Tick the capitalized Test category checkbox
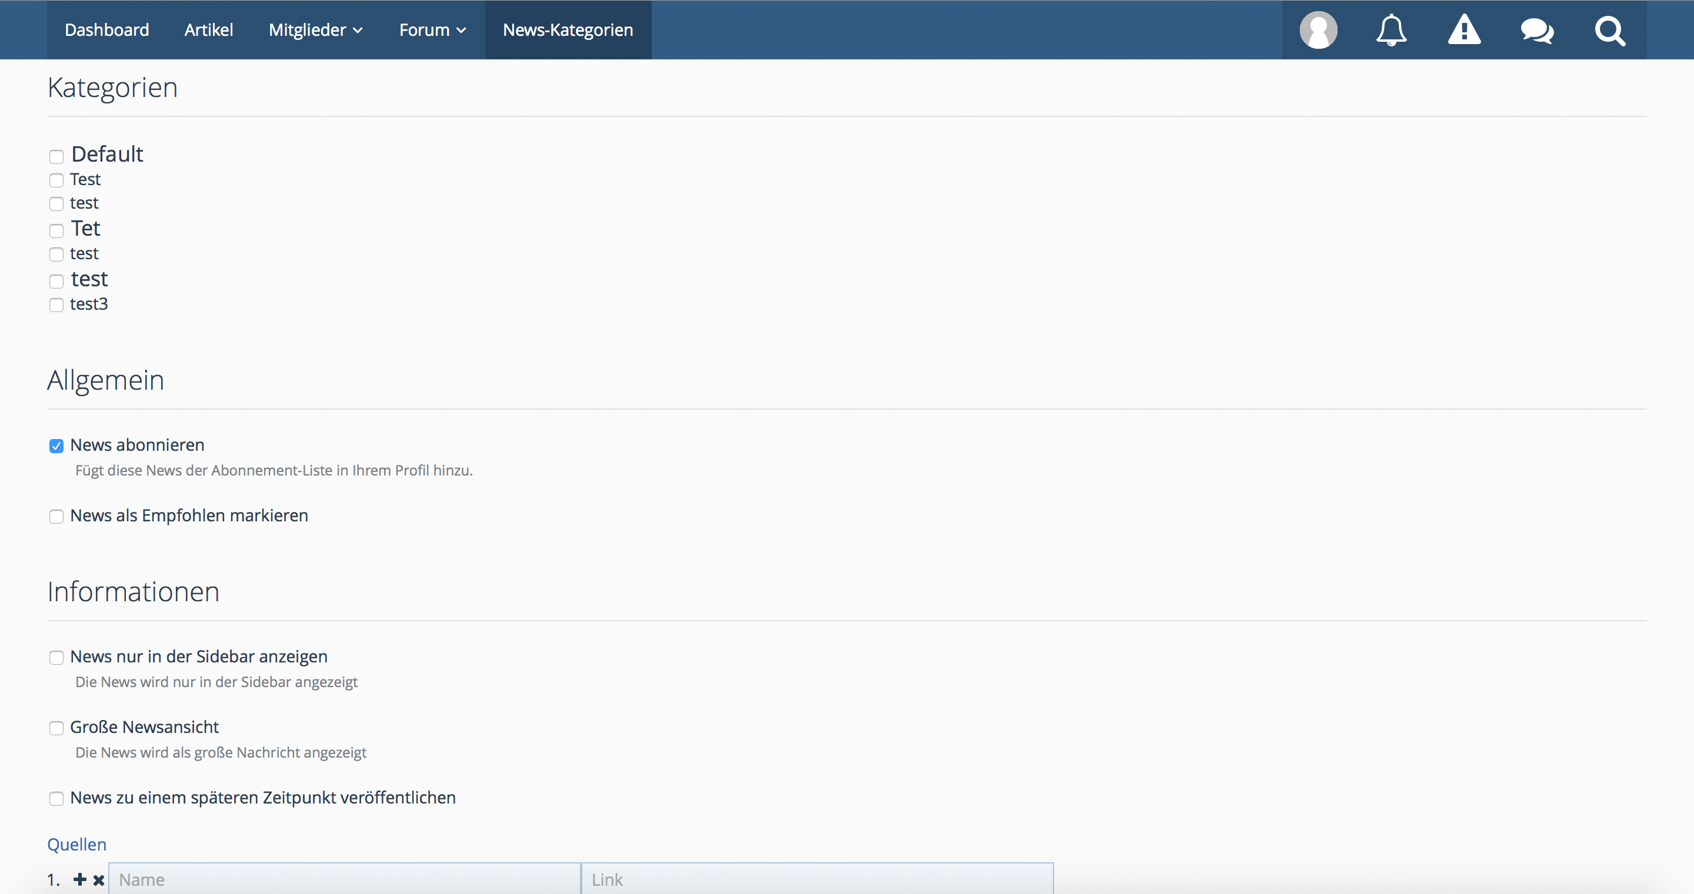 click(x=56, y=180)
